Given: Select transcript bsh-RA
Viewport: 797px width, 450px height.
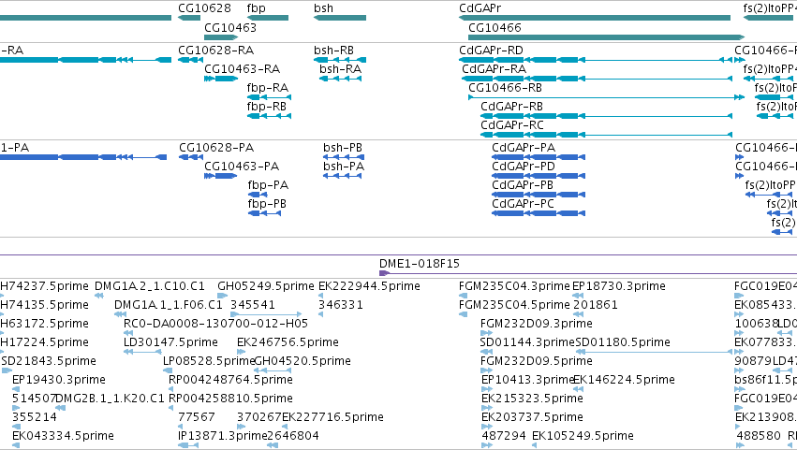Looking at the screenshot, I should 341,79.
